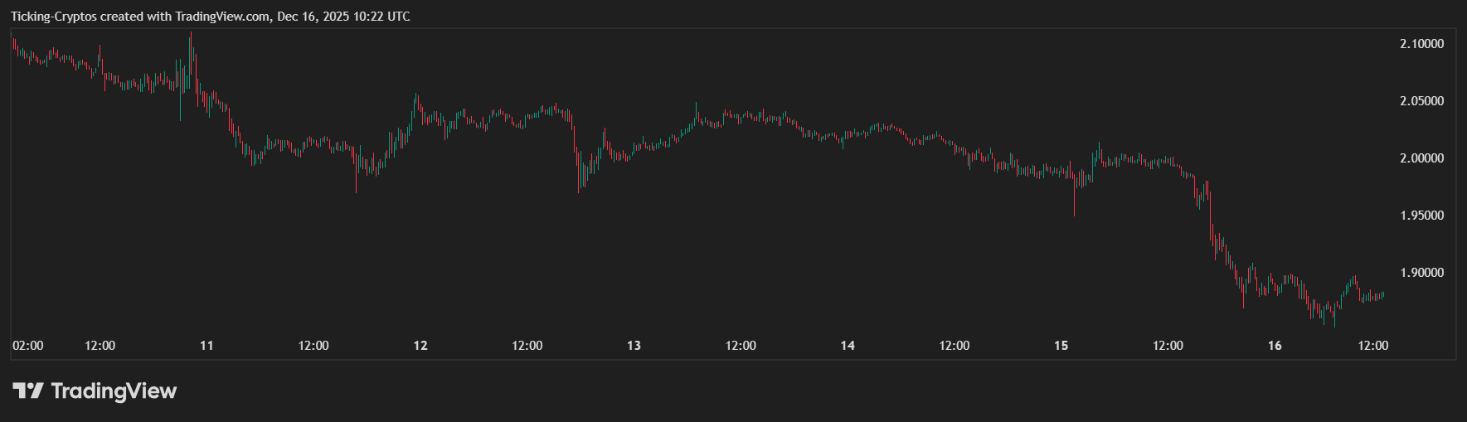Click the 1.95000 price axis label
This screenshot has width=1467, height=422.
pos(1421,216)
